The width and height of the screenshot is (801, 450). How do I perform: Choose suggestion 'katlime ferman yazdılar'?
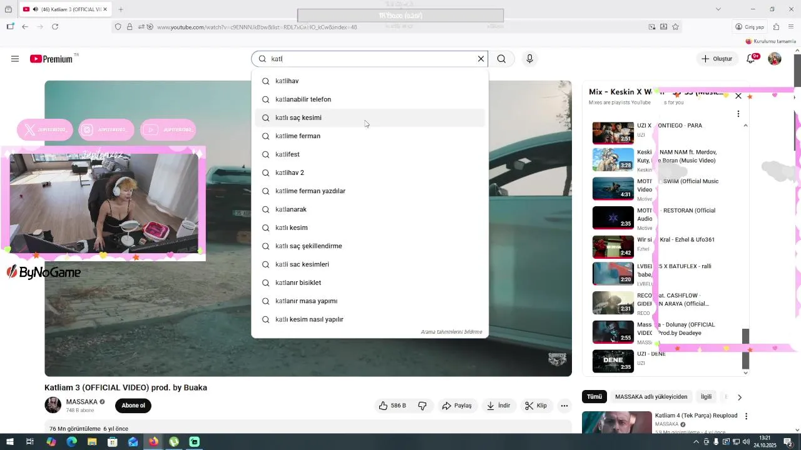click(370, 191)
